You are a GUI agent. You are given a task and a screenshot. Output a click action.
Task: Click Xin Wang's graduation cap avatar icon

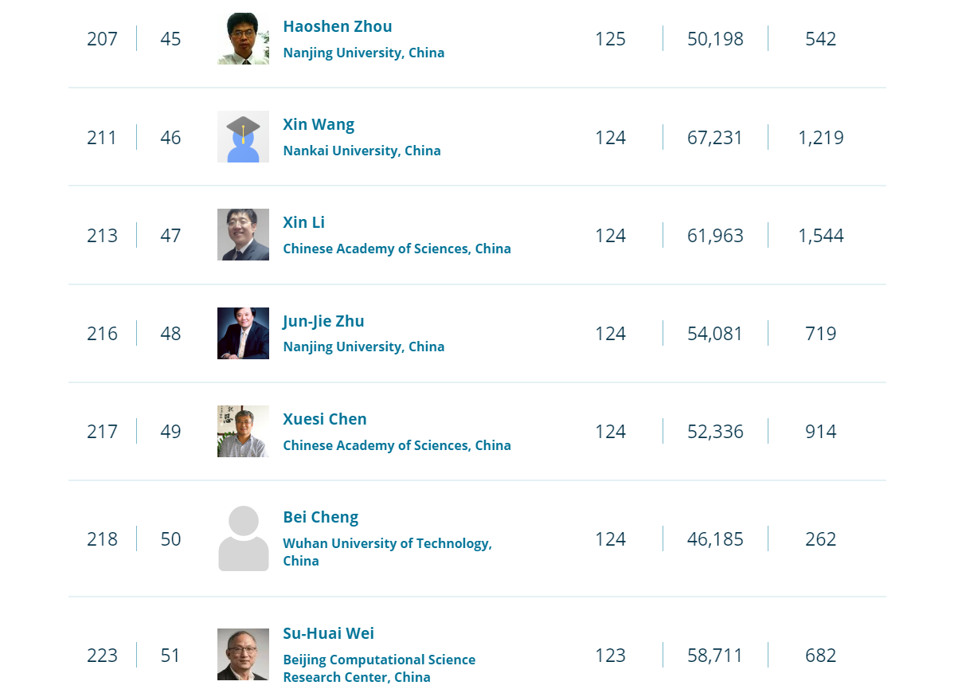tap(243, 136)
